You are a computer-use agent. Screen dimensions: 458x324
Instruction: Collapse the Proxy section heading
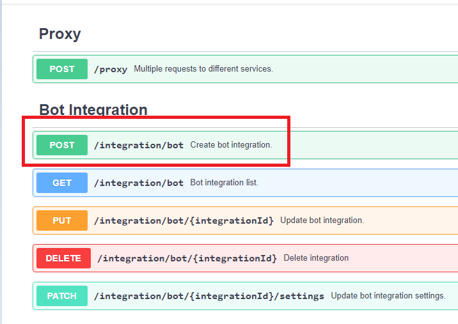click(60, 34)
